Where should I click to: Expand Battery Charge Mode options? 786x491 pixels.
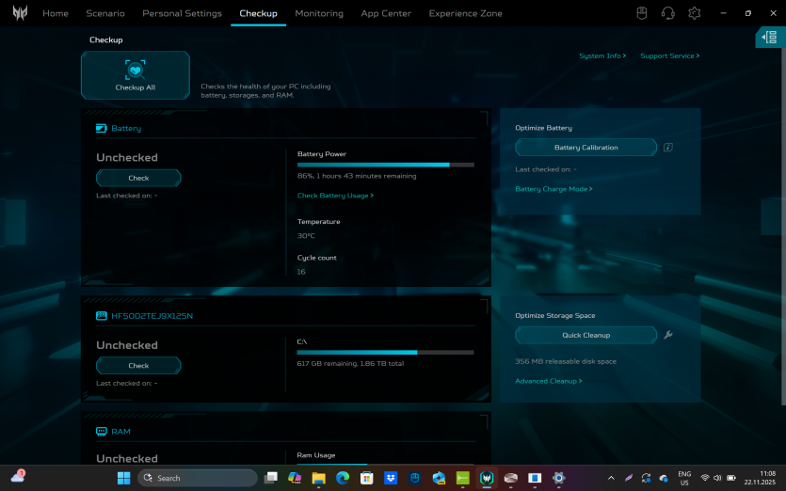(553, 189)
